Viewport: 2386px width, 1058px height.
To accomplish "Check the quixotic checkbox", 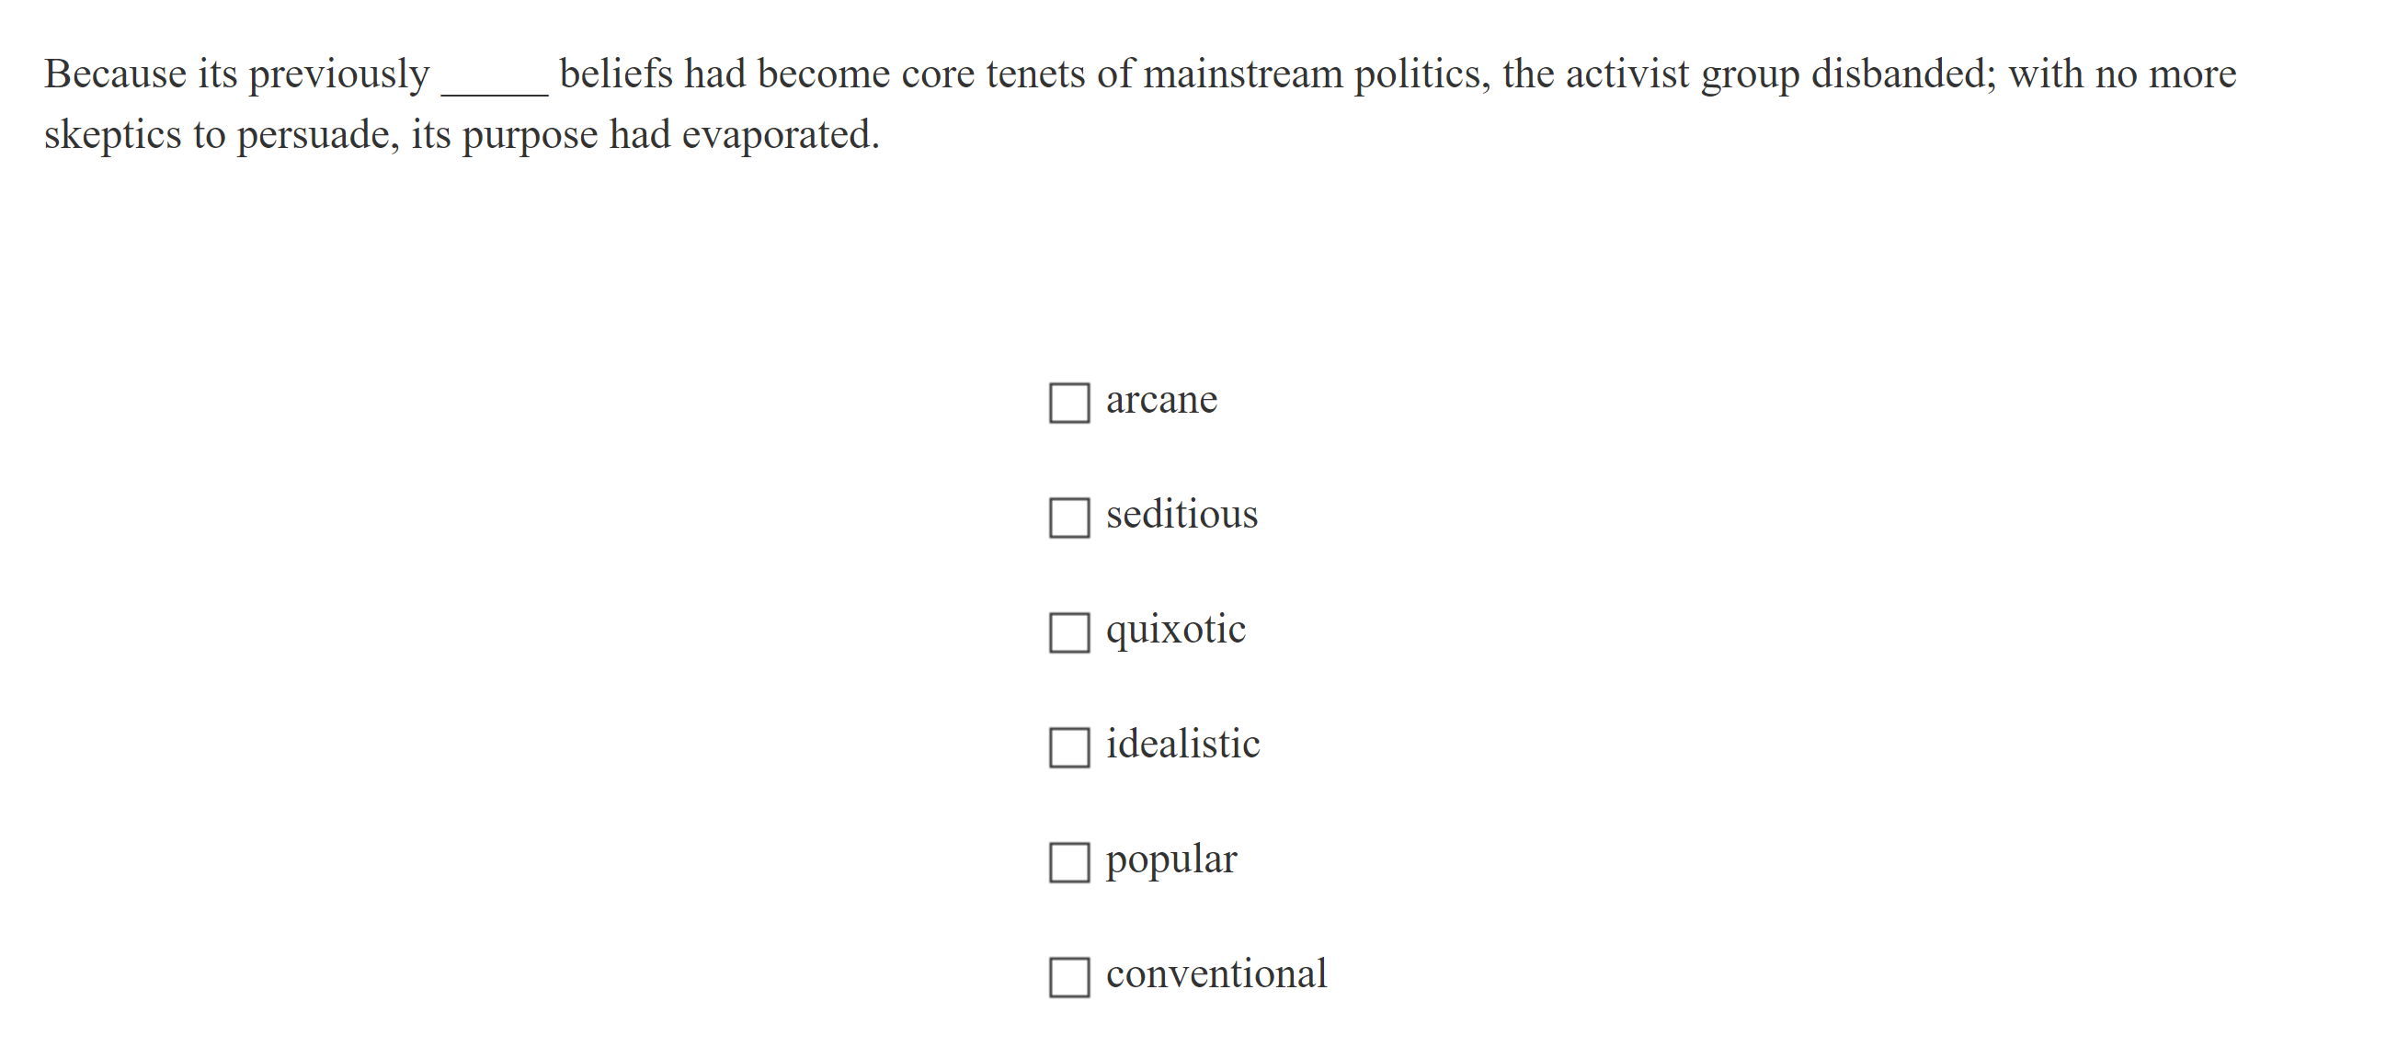I will click(x=1069, y=633).
